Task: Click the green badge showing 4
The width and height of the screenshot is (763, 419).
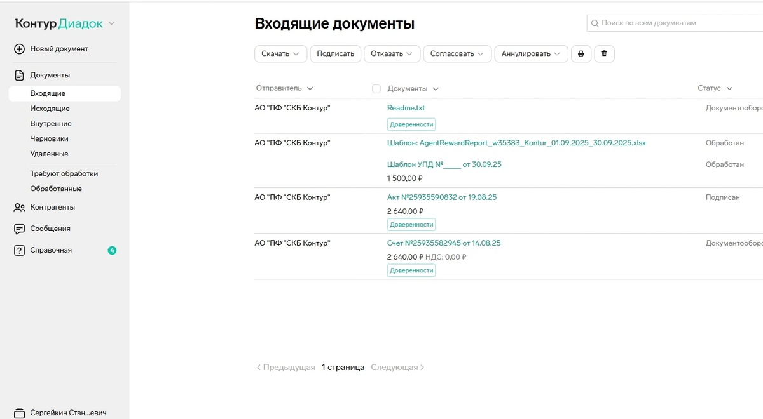Action: coord(112,250)
